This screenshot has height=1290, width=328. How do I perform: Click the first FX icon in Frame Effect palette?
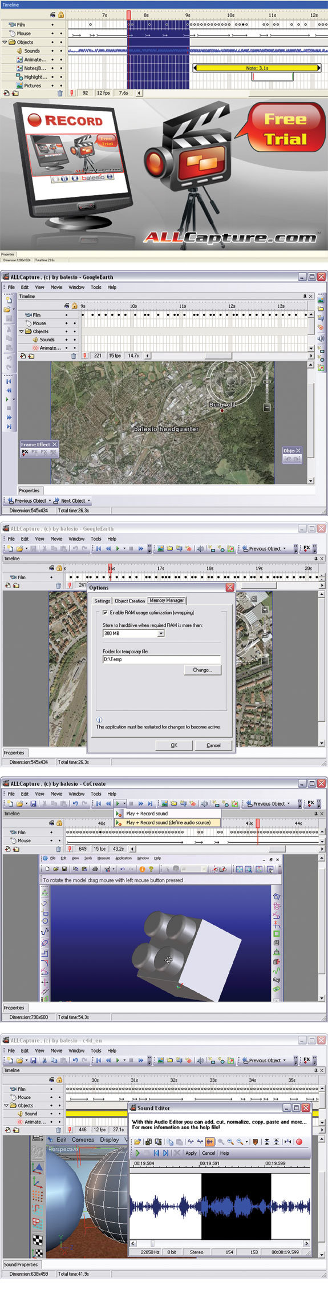coord(25,452)
